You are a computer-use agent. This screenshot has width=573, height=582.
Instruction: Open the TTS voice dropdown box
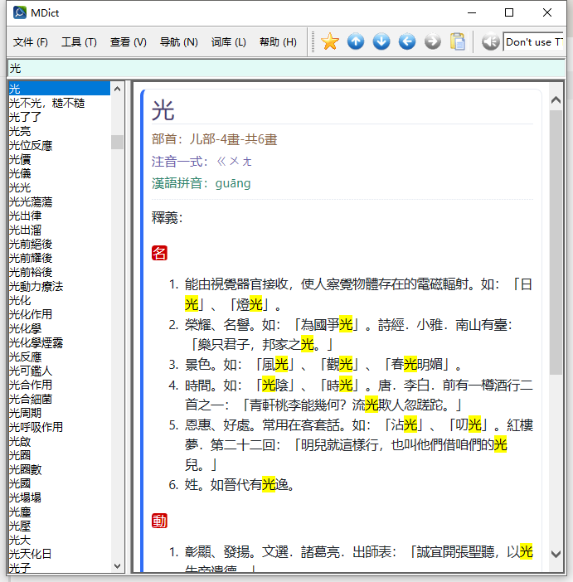(534, 41)
